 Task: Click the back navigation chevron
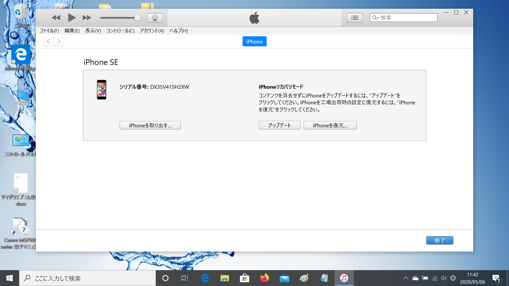tap(48, 41)
